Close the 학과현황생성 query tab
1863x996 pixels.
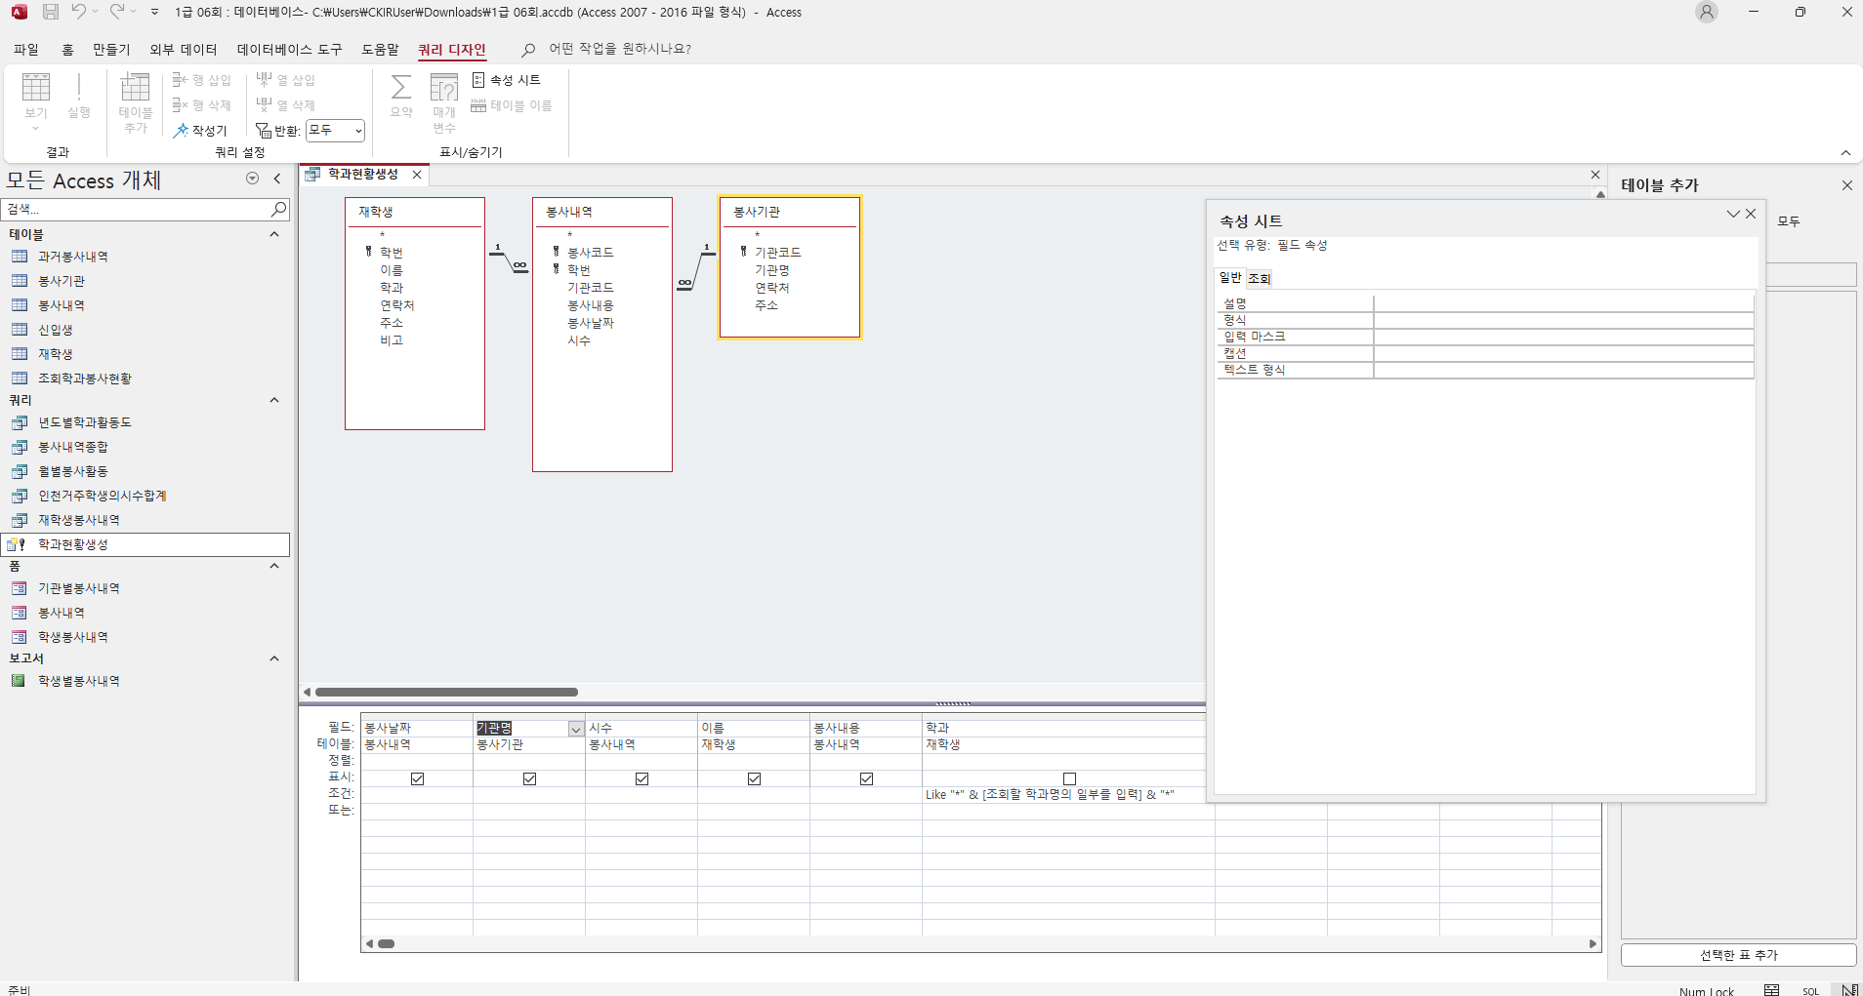point(417,175)
